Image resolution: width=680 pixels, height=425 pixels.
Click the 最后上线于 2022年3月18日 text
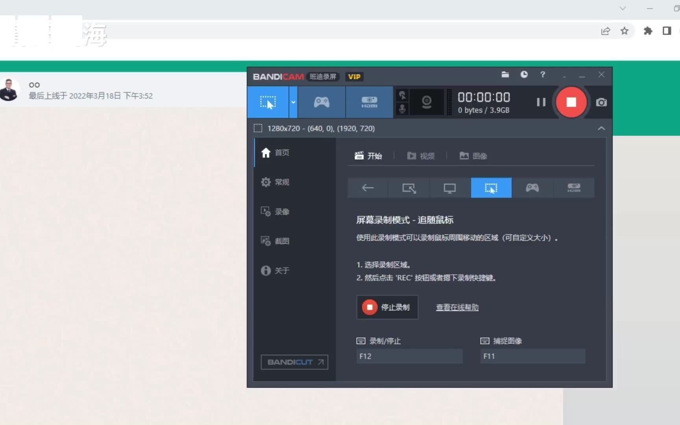point(91,96)
